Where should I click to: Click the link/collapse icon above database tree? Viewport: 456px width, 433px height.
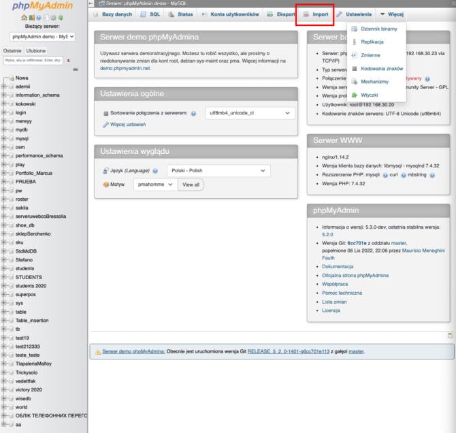[x=76, y=69]
